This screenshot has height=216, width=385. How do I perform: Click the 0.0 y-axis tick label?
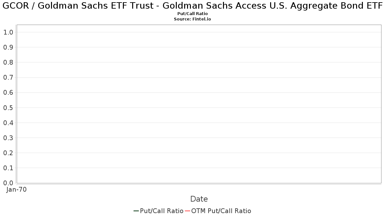coord(8,183)
